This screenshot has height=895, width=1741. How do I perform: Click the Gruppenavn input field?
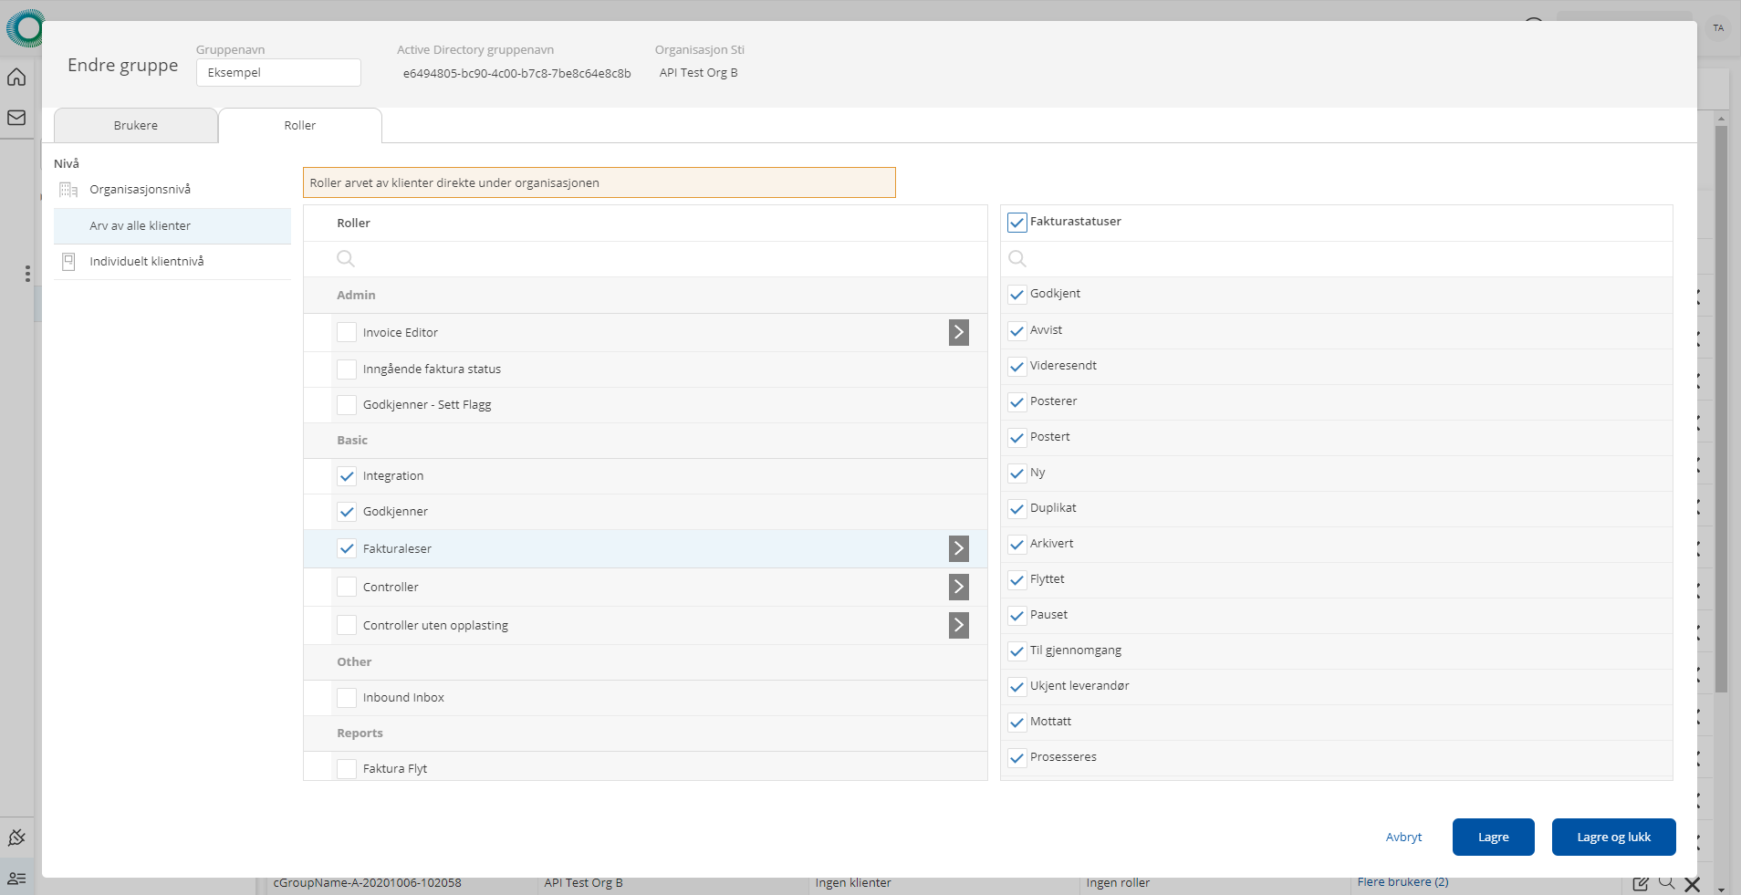click(x=278, y=73)
